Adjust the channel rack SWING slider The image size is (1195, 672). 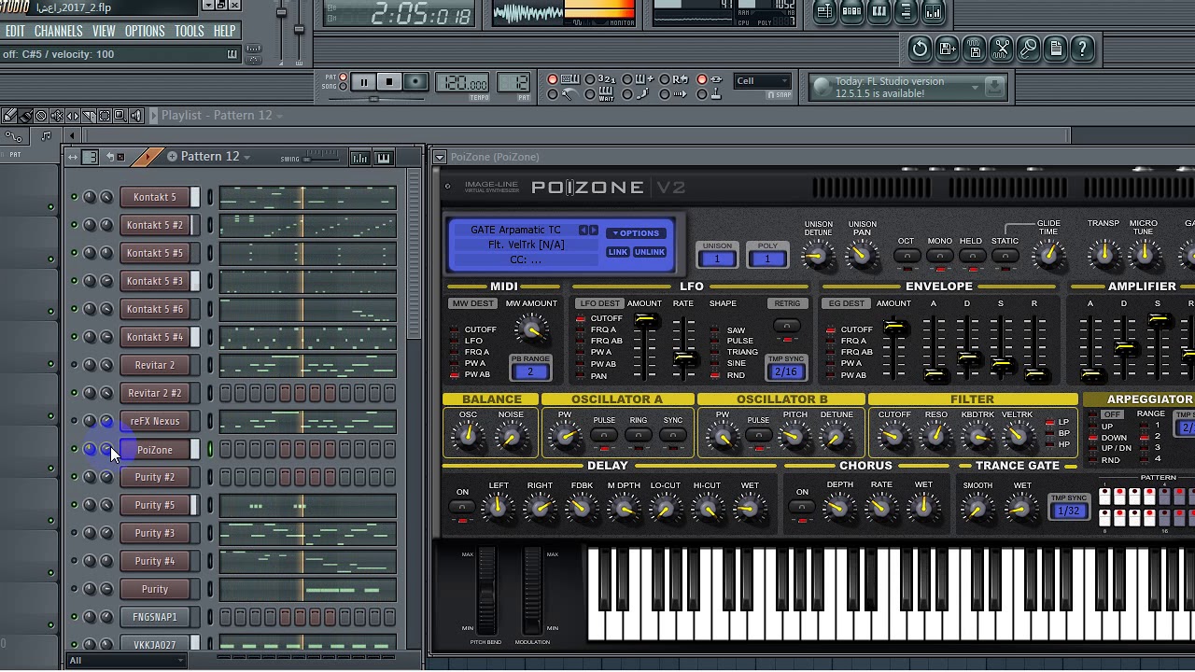point(322,159)
